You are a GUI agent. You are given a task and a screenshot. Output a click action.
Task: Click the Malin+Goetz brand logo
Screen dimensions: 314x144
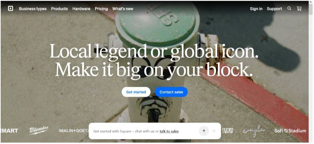pyautogui.click(x=74, y=131)
